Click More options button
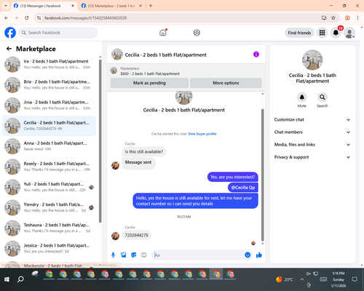This screenshot has height=291, width=364. click(x=226, y=83)
